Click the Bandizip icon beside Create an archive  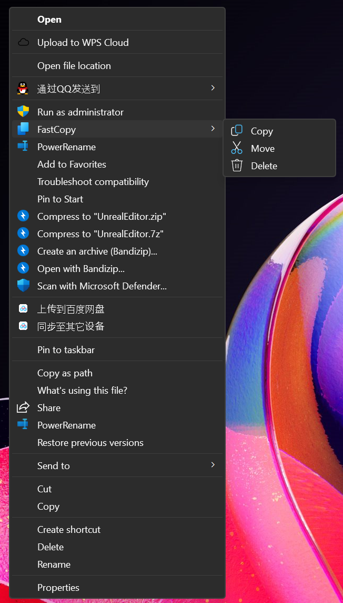click(x=23, y=251)
